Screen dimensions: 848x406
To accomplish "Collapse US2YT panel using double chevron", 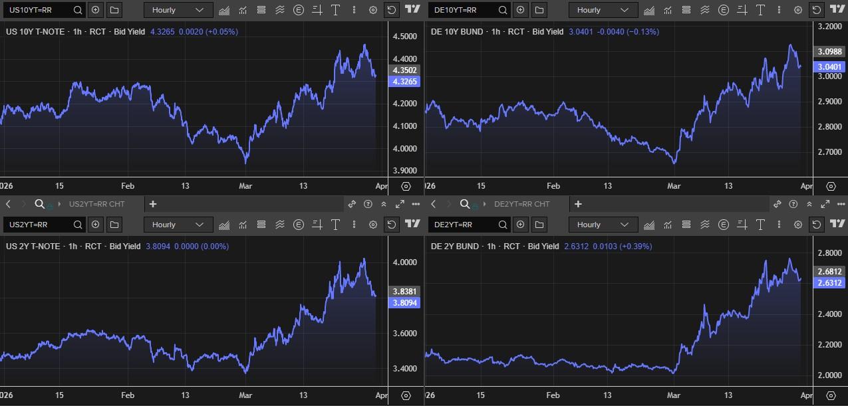I will [384, 204].
